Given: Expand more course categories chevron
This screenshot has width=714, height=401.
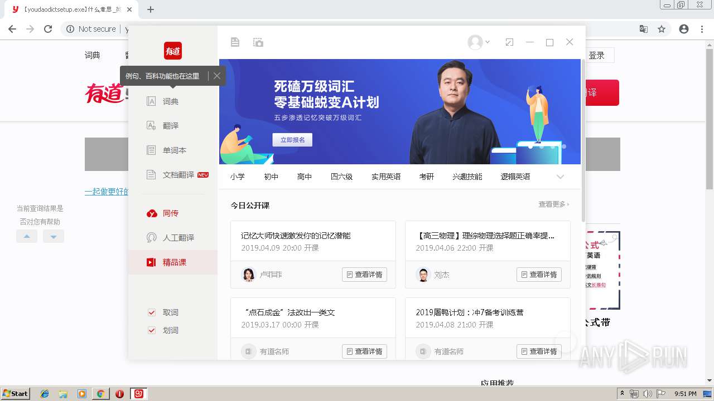Looking at the screenshot, I should (560, 177).
